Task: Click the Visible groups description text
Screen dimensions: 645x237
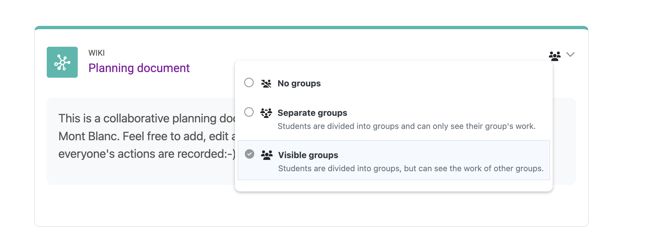Action: [x=411, y=169]
